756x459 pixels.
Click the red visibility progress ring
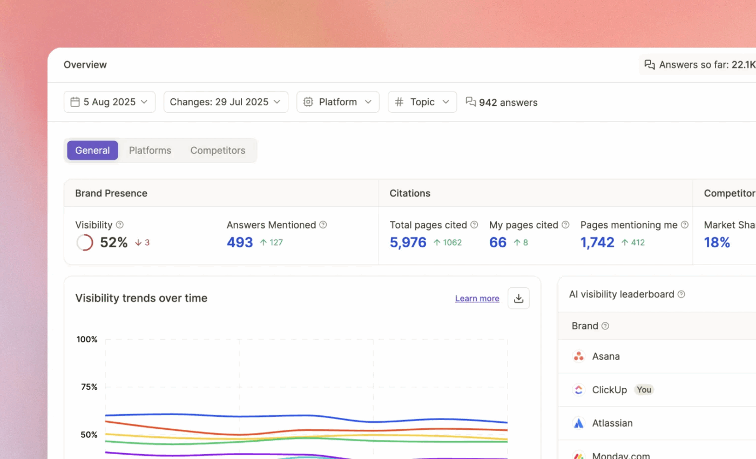[x=84, y=242]
